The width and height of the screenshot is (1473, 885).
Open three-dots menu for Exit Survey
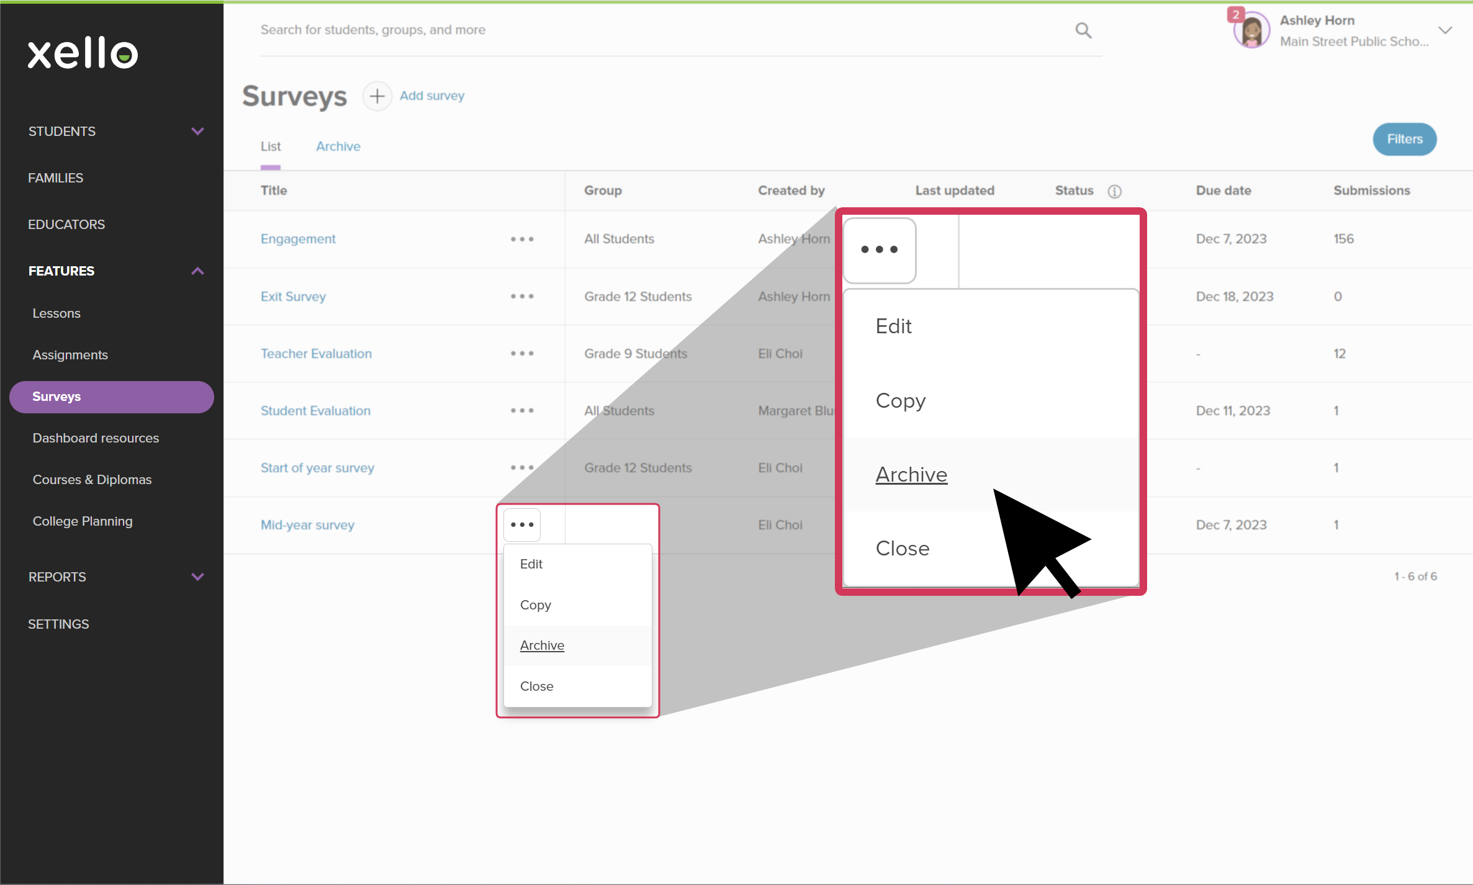(522, 296)
